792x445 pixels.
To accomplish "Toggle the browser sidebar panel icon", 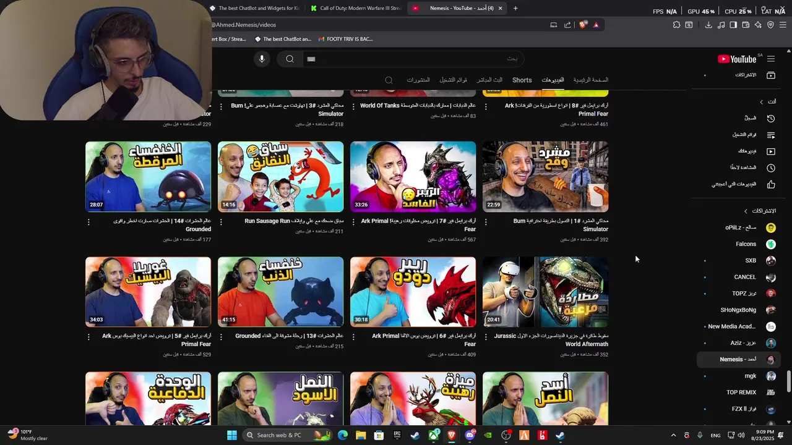I will (x=733, y=25).
